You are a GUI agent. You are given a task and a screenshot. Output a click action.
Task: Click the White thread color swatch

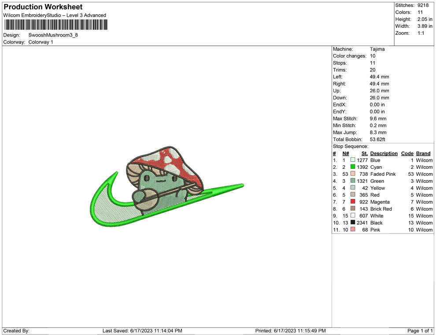coord(353,215)
